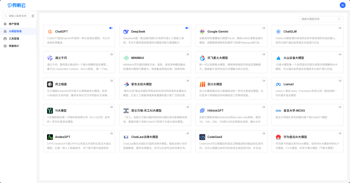Enable the 火山云雀大模型 toggle

(x=340, y=54)
